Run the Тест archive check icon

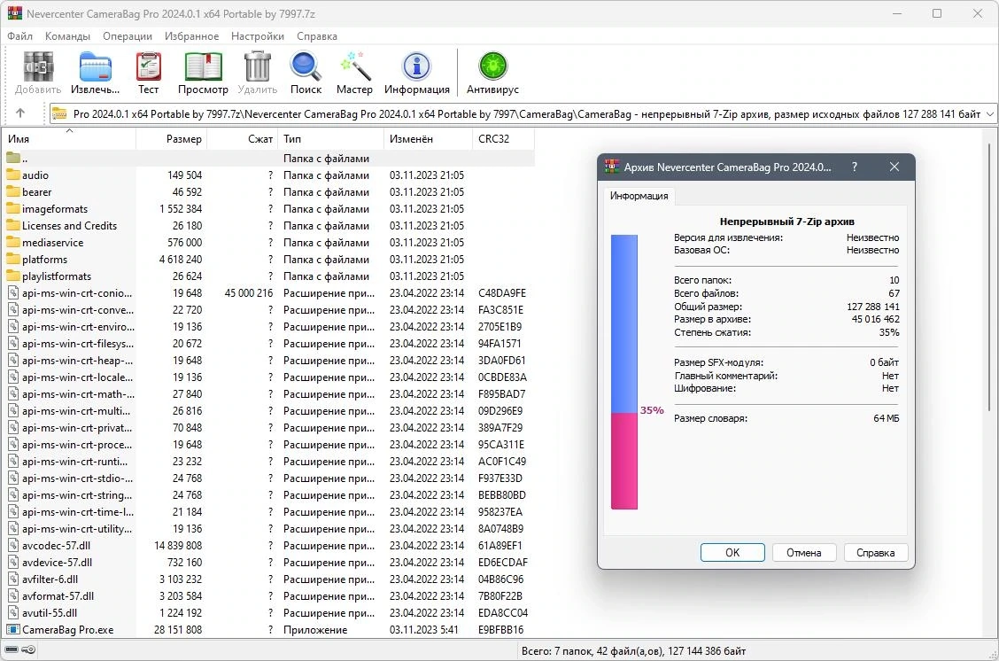149,67
